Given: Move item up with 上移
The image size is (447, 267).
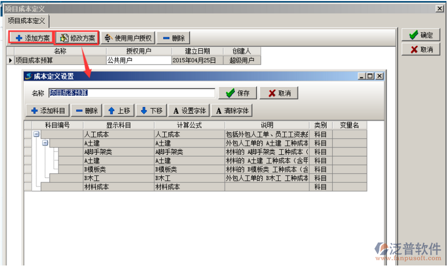Looking at the screenshot, I should 119,110.
